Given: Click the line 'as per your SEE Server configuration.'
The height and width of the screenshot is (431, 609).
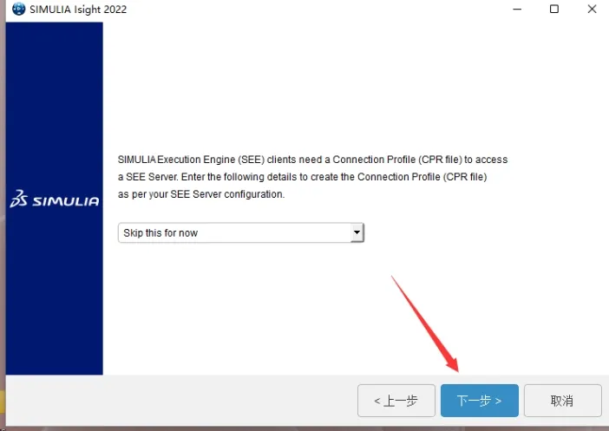Looking at the screenshot, I should click(201, 194).
